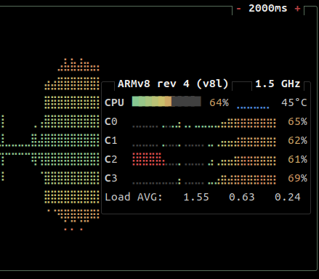Viewport: 319px width, 279px height.
Task: Click the red spike in C2 graph
Action: coord(148,159)
